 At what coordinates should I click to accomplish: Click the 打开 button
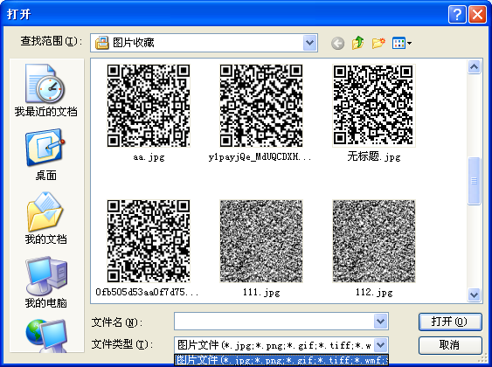tap(450, 322)
